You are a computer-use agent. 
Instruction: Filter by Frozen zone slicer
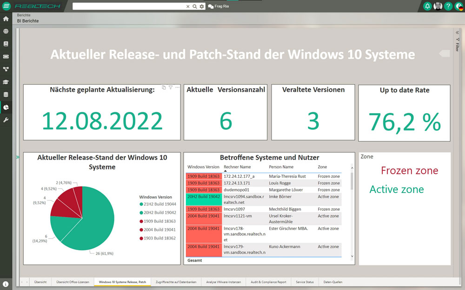[x=409, y=171]
